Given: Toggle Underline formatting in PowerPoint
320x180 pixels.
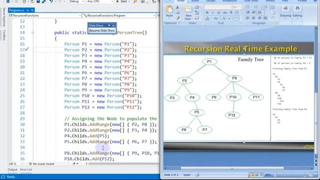Looking at the screenshot, I should point(218,12).
